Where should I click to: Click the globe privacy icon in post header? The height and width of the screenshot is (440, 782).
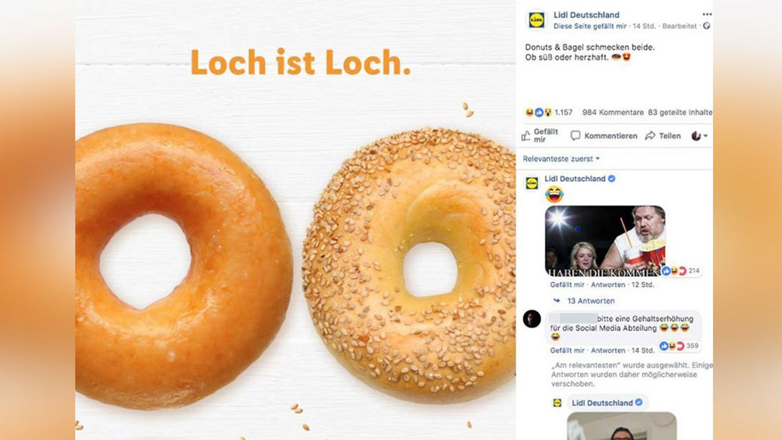coord(706,26)
